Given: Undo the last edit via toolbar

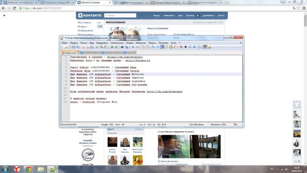Looking at the screenshot, I should point(112,47).
